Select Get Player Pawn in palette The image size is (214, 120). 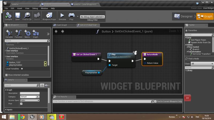(198, 40)
